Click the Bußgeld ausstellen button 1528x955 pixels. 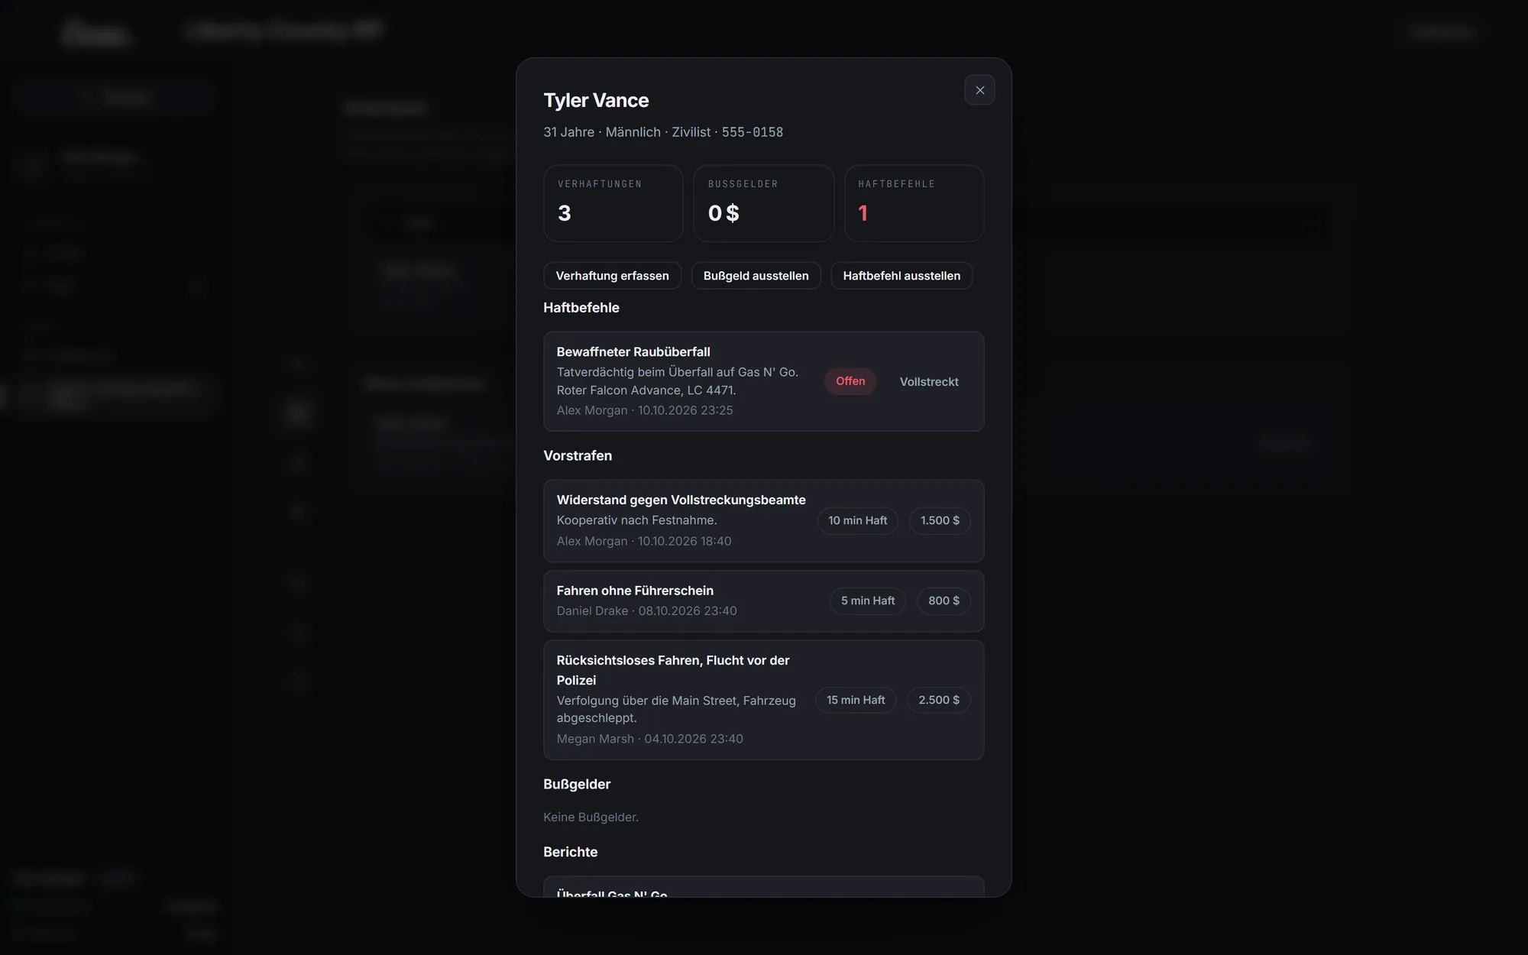click(756, 276)
